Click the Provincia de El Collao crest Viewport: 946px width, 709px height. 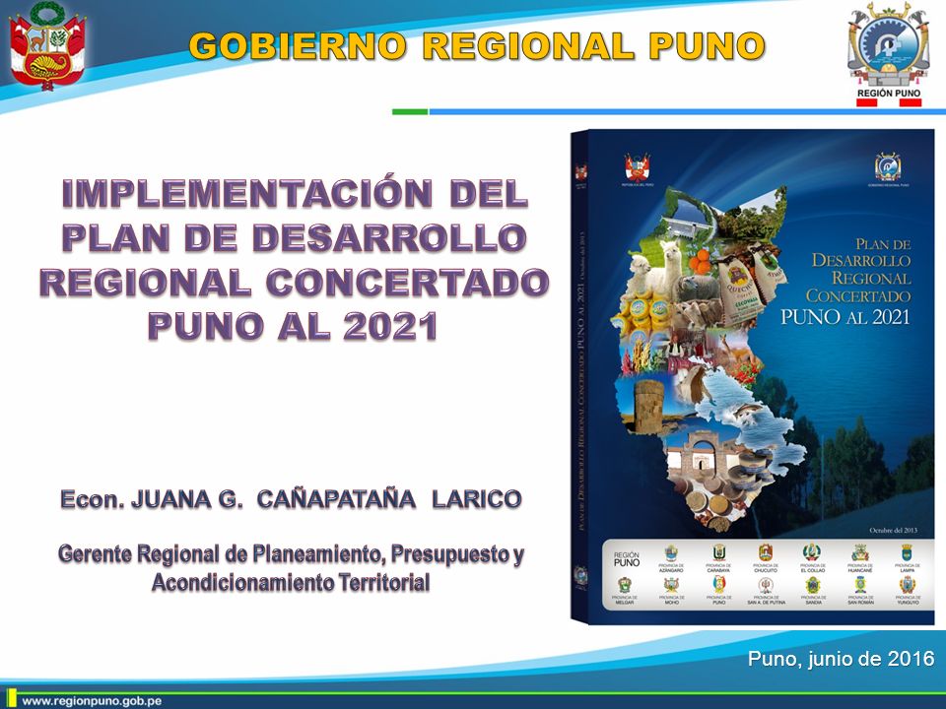click(x=812, y=552)
